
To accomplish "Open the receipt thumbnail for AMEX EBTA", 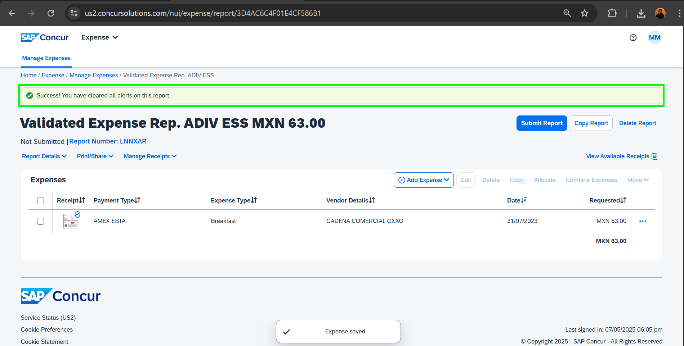I will tap(71, 221).
